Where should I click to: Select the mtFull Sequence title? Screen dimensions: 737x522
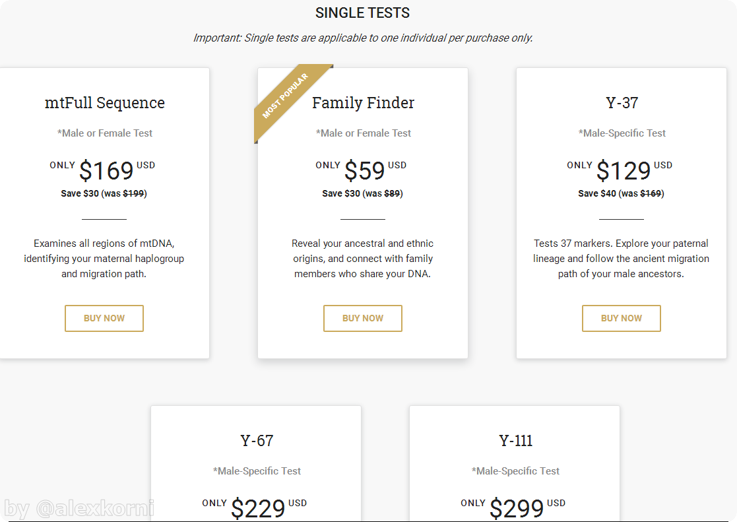pyautogui.click(x=104, y=103)
